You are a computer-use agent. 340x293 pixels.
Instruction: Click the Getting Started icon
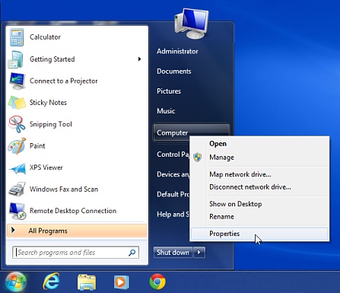click(x=16, y=59)
